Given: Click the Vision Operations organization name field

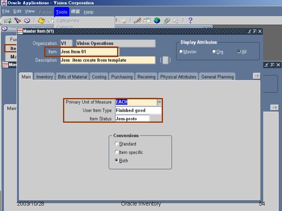Looking at the screenshot, I should pyautogui.click(x=116, y=43).
